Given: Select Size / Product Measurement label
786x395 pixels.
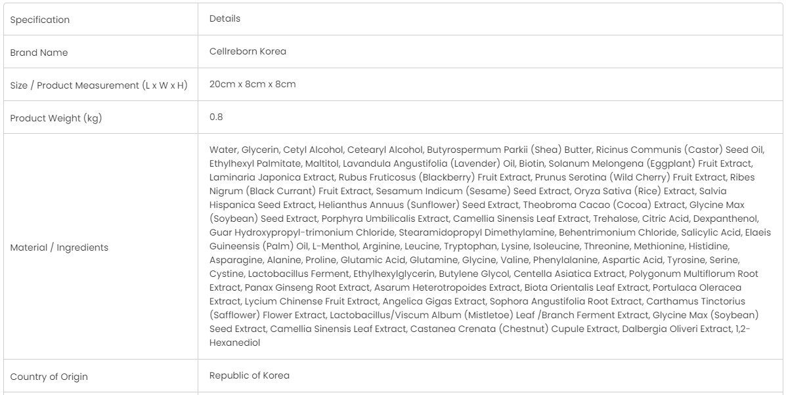Looking at the screenshot, I should tap(98, 85).
